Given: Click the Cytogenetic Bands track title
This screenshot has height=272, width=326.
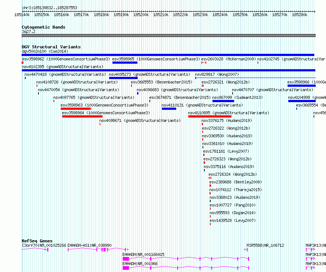Looking at the screenshot, I should [44, 27].
